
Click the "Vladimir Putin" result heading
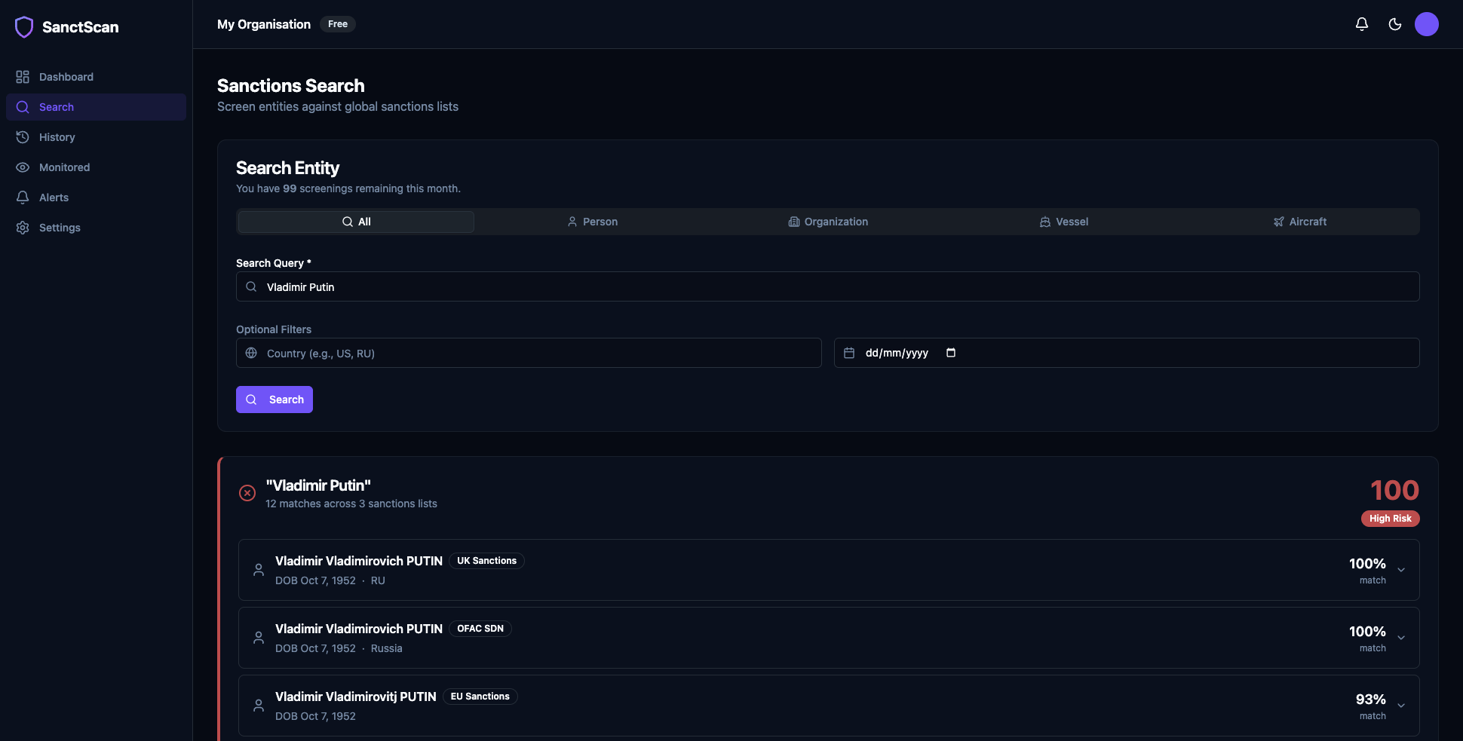click(318, 485)
